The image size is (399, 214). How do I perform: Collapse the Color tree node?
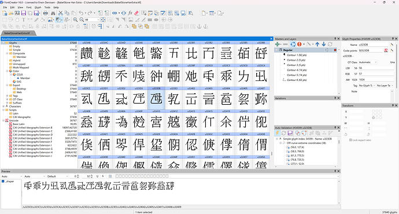point(7,71)
